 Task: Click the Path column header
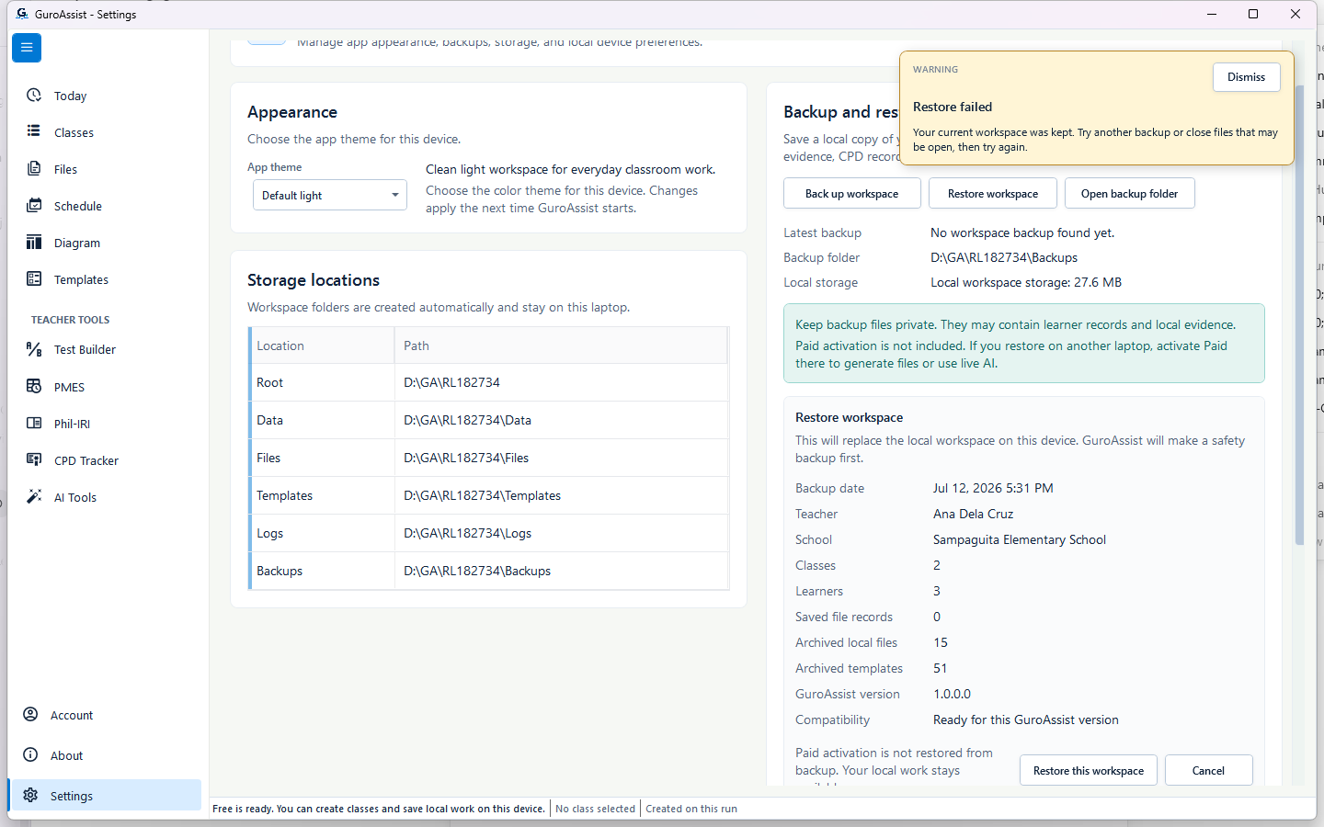point(561,346)
